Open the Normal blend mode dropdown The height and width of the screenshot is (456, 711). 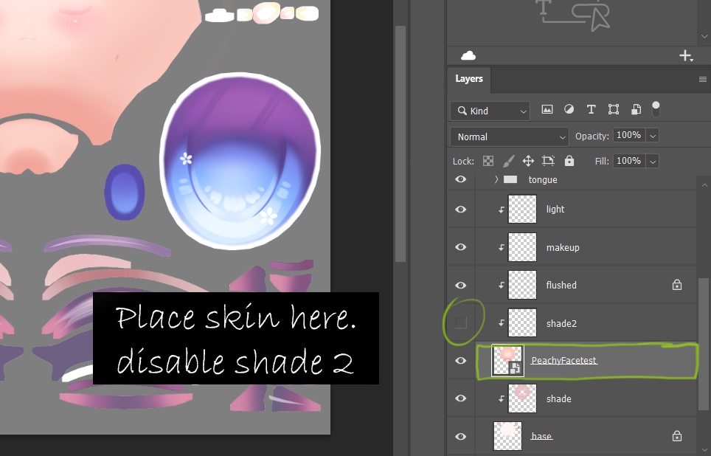click(509, 137)
